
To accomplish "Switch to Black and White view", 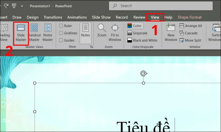I will point(142,40).
